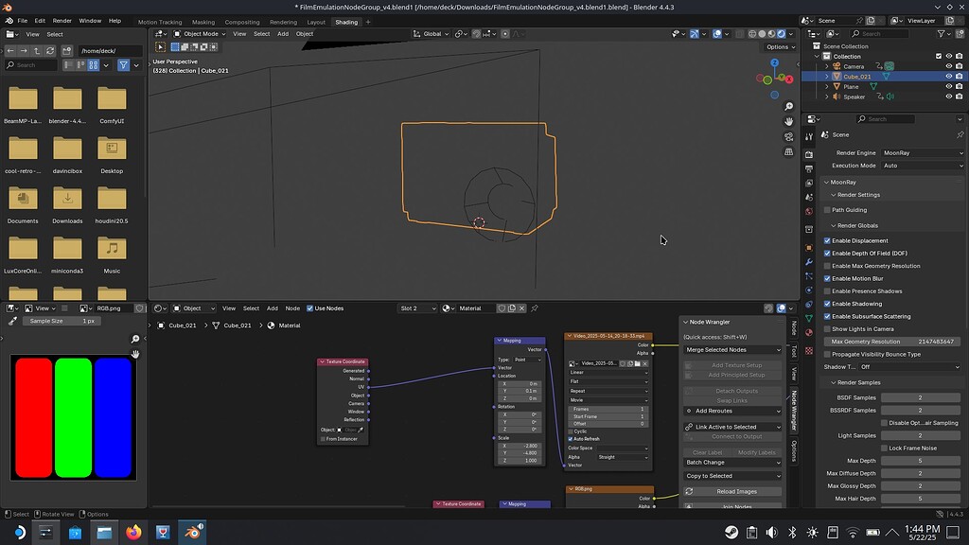Open the World properties tab icon
This screenshot has height=545, width=969.
[809, 212]
